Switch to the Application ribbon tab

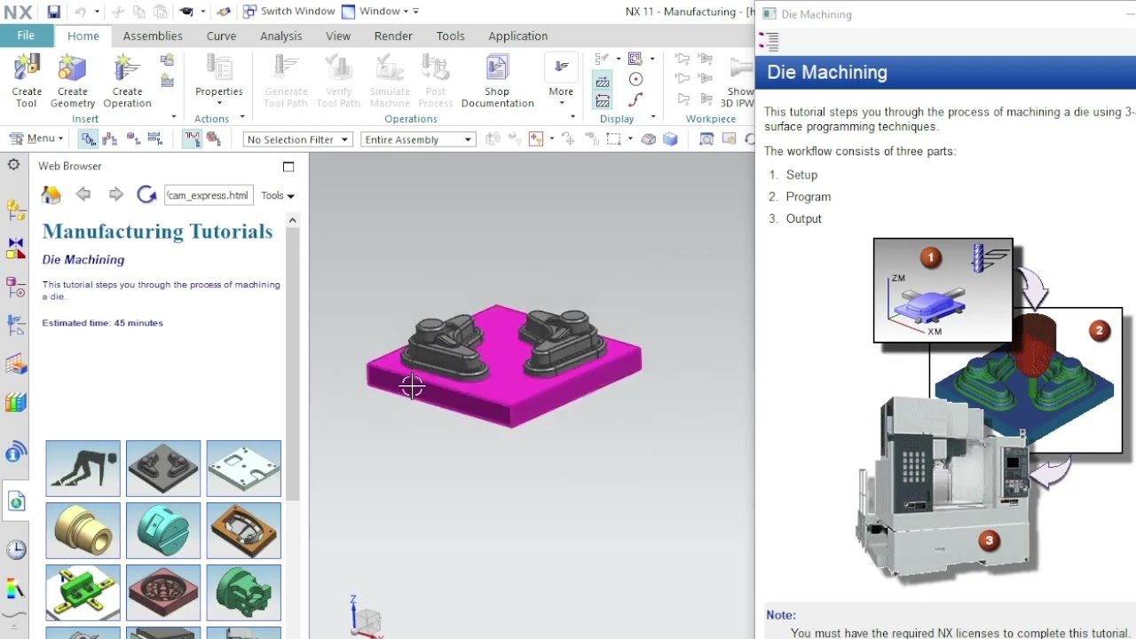[x=517, y=36]
